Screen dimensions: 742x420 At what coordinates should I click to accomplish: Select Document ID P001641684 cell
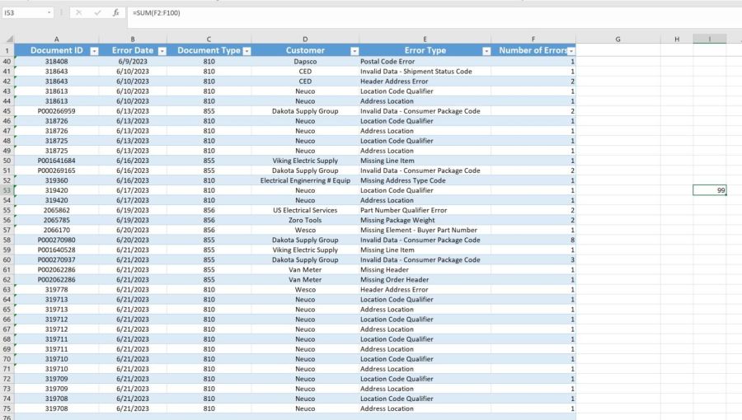(x=56, y=161)
